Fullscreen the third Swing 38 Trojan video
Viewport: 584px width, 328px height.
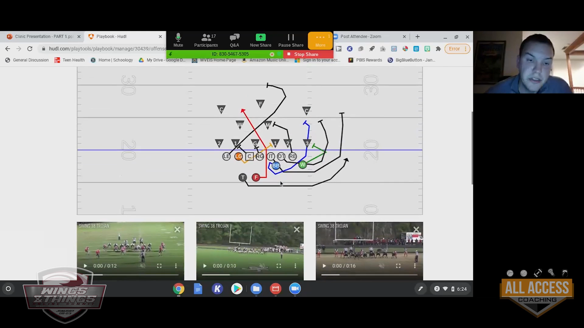click(x=398, y=266)
